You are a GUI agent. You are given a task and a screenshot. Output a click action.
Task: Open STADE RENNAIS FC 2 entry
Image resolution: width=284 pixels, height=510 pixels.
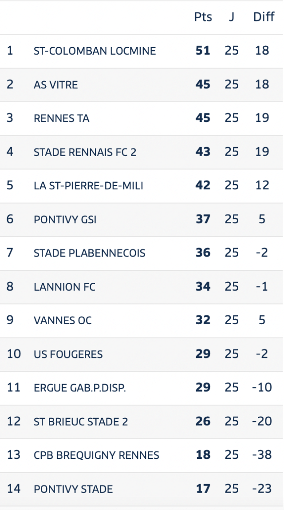[85, 152]
